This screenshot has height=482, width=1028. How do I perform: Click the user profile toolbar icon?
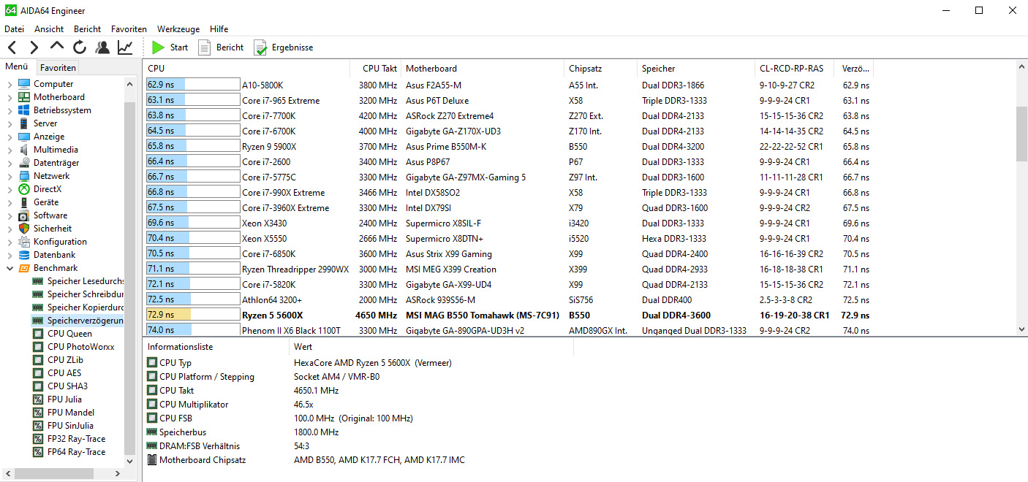[102, 47]
